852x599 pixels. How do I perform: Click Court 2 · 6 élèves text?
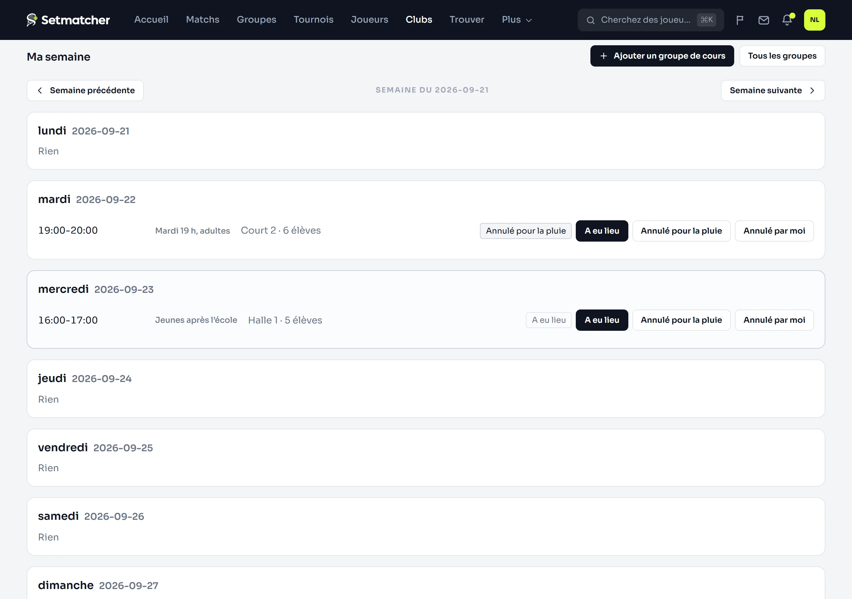281,231
